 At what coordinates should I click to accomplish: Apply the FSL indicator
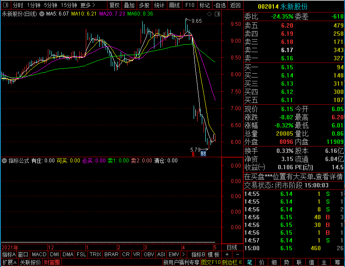[82, 255]
